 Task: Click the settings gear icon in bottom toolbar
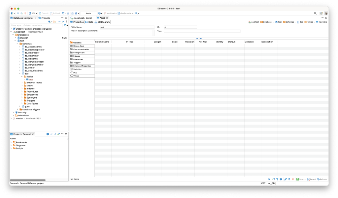point(281,179)
